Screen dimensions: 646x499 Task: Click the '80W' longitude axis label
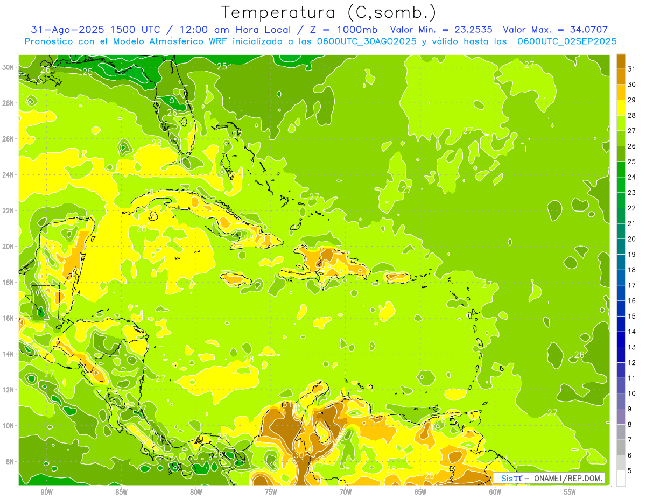click(x=196, y=492)
